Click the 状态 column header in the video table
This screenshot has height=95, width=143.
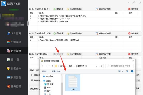click(131, 13)
